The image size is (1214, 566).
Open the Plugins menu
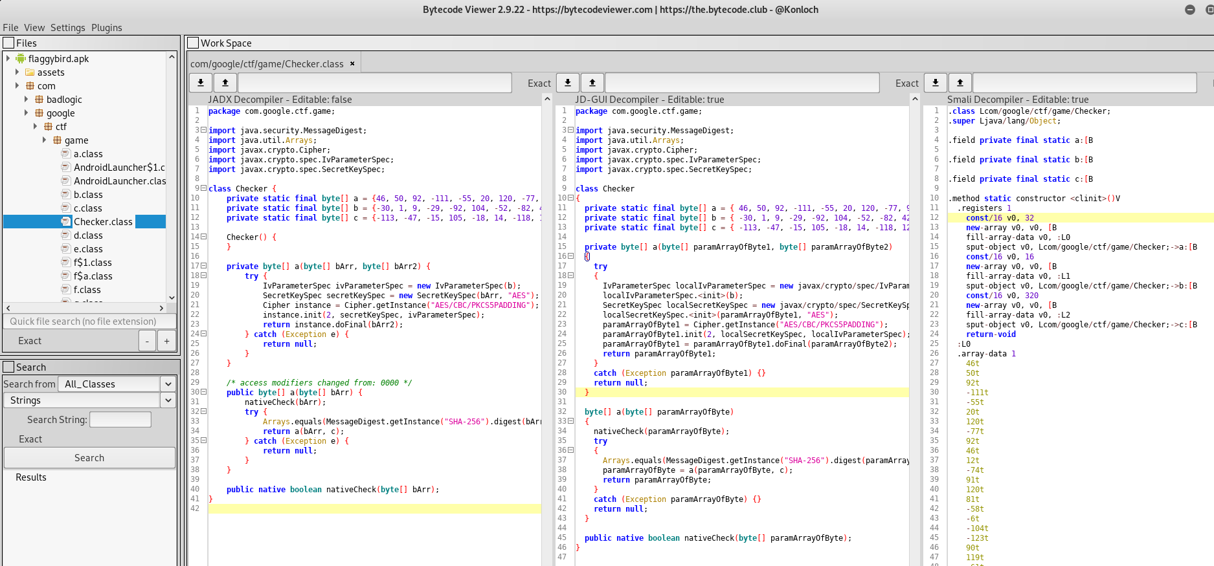[106, 28]
